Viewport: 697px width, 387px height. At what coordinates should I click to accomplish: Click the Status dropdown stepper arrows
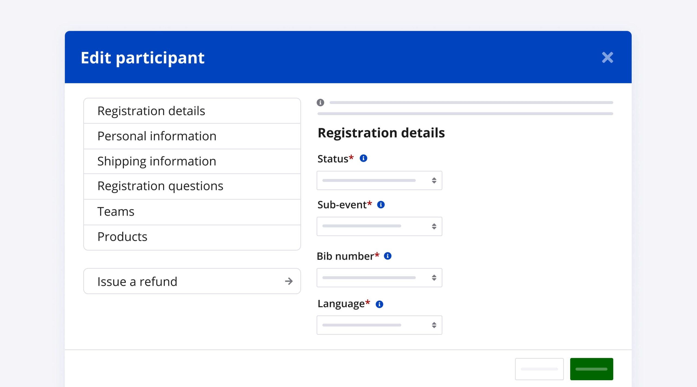[434, 180]
